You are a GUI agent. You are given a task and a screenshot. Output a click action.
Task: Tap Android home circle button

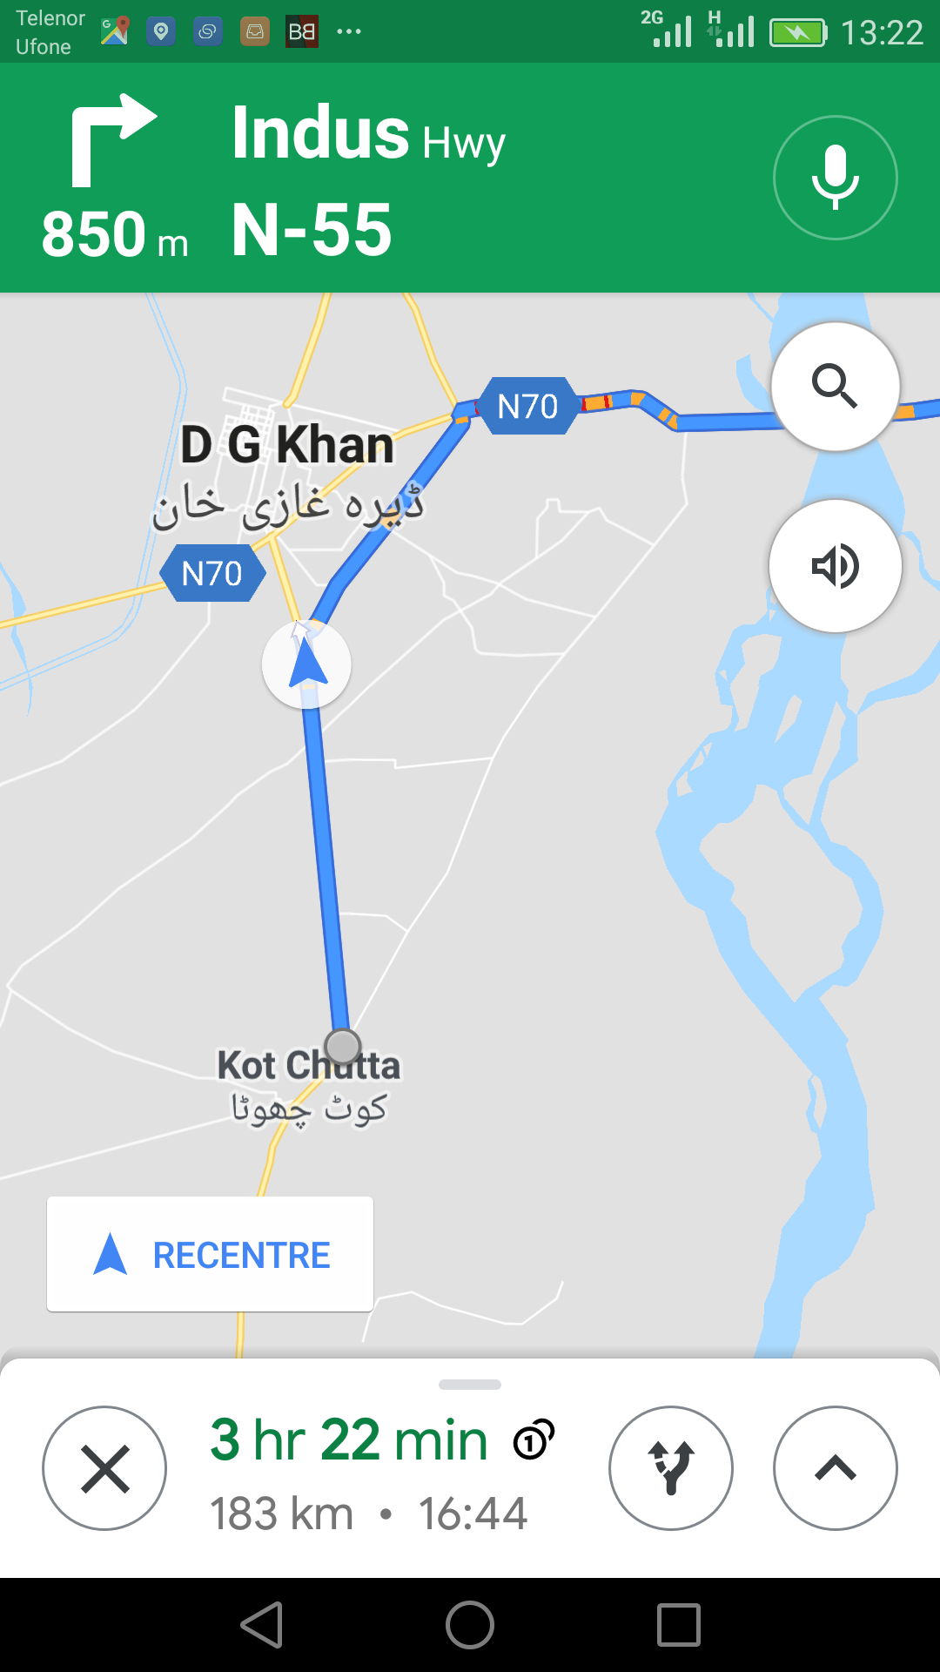(x=470, y=1625)
